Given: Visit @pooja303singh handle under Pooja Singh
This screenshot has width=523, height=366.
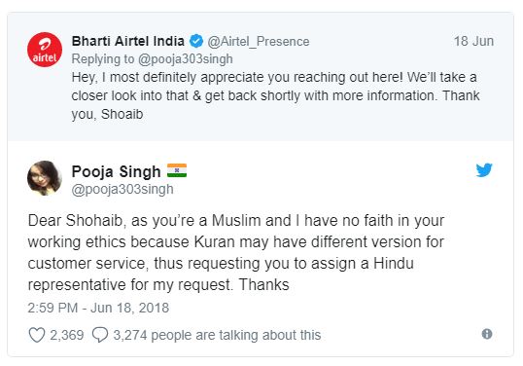Looking at the screenshot, I should click(122, 190).
